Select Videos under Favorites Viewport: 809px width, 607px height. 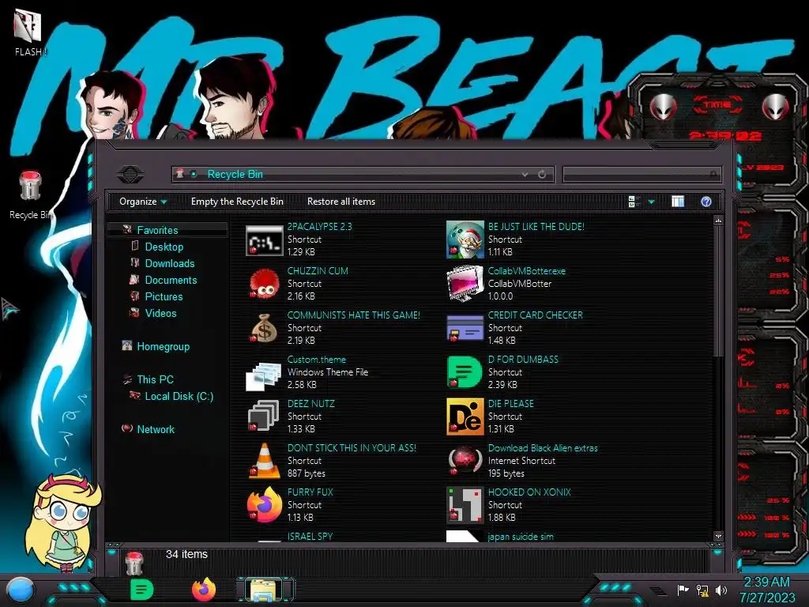pyautogui.click(x=160, y=313)
